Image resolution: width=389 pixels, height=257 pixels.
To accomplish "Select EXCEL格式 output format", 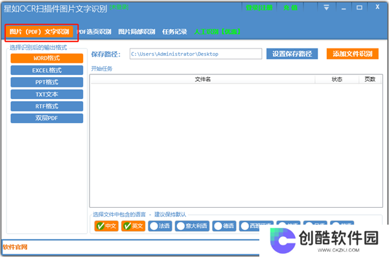I will pyautogui.click(x=47, y=71).
